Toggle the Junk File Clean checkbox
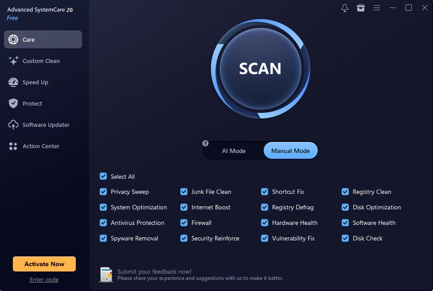This screenshot has width=433, height=291. tap(184, 191)
